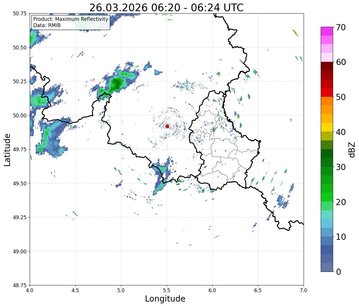359x306 pixels.
Task: Click the colorbar tick label 0
Action: [x=338, y=272]
